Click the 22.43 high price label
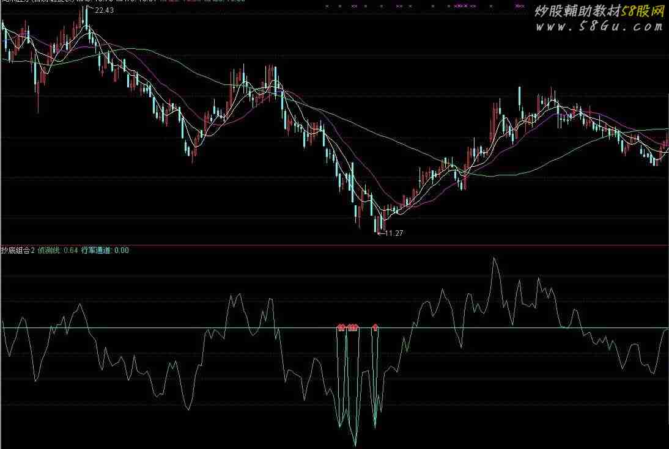The height and width of the screenshot is (449, 669). pyautogui.click(x=104, y=10)
